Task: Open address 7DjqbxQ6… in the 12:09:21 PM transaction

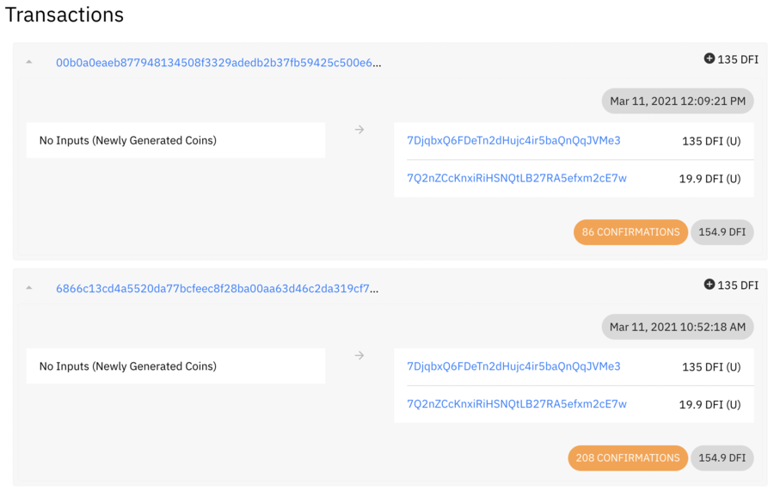Action: point(513,140)
